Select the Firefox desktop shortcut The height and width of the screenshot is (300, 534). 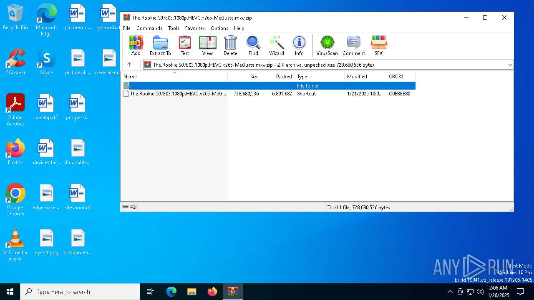(x=15, y=152)
